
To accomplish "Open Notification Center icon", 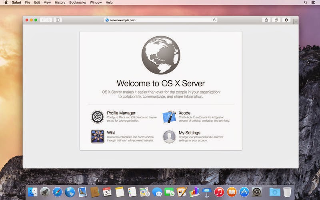I will point(313,2).
